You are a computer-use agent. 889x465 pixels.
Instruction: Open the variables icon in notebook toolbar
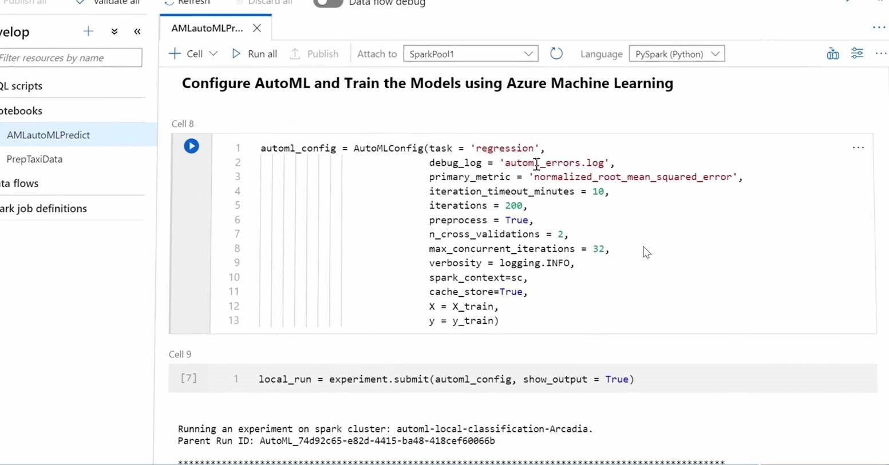833,54
